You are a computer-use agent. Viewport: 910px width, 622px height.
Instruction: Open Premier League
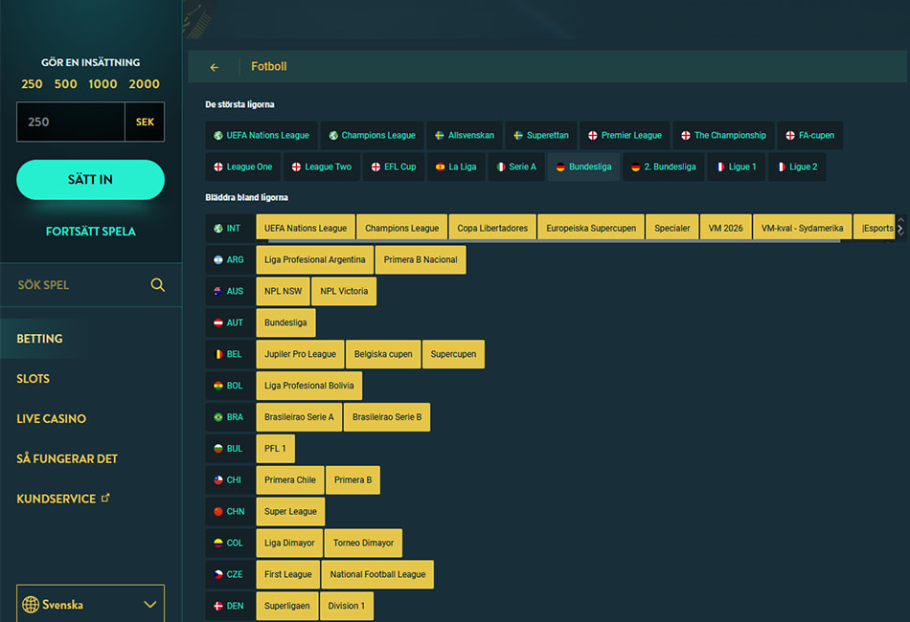coord(626,135)
